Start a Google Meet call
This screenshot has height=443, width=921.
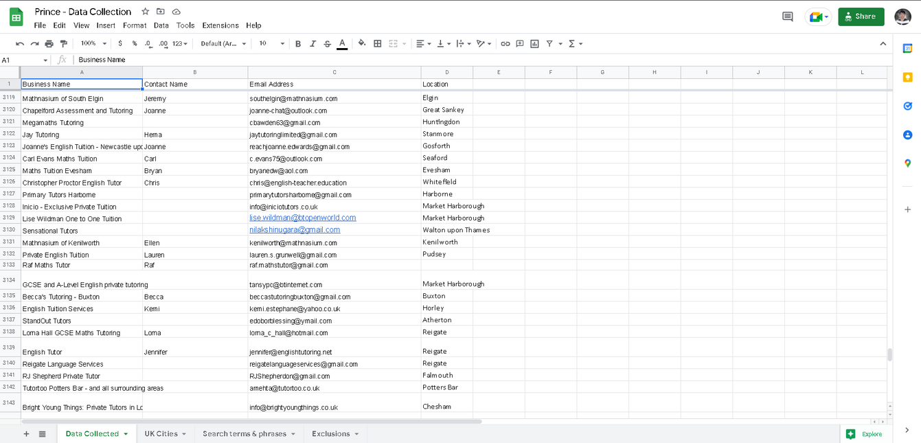818,16
